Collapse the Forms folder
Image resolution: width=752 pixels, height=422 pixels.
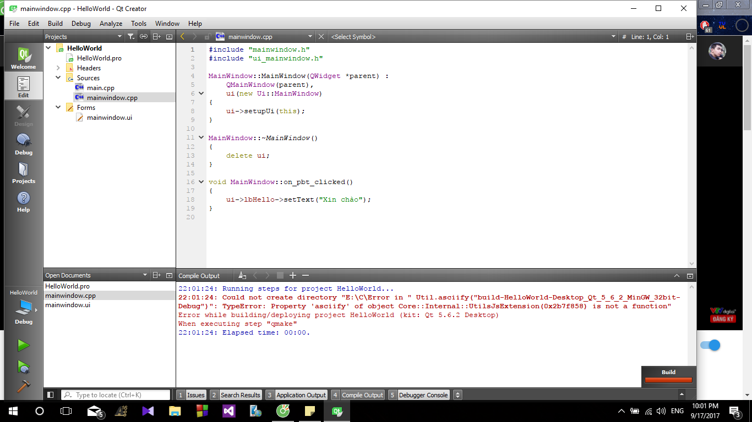(x=58, y=108)
